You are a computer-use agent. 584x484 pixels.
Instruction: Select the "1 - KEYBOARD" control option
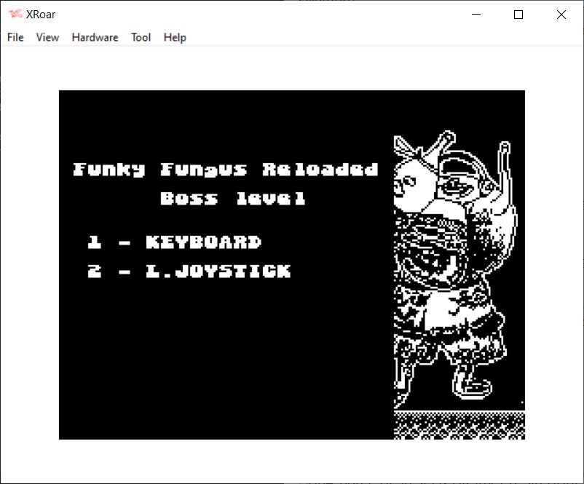click(x=174, y=242)
